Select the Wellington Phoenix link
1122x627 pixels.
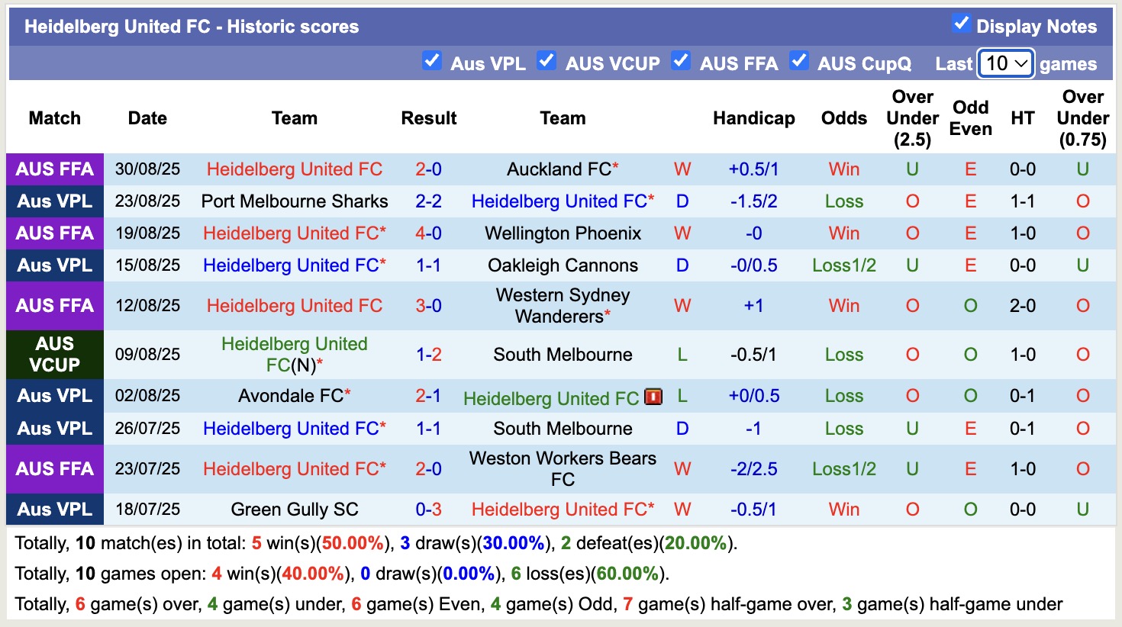tap(563, 233)
